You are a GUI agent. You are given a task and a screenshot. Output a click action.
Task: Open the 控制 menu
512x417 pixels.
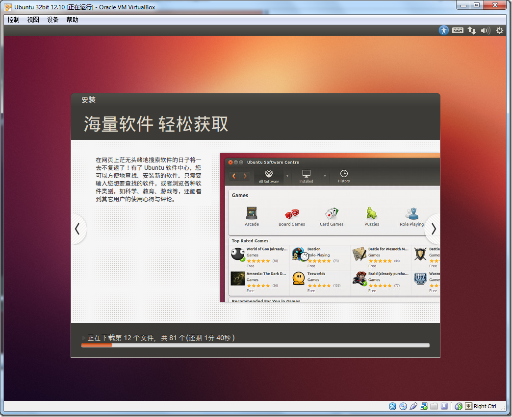pos(13,20)
